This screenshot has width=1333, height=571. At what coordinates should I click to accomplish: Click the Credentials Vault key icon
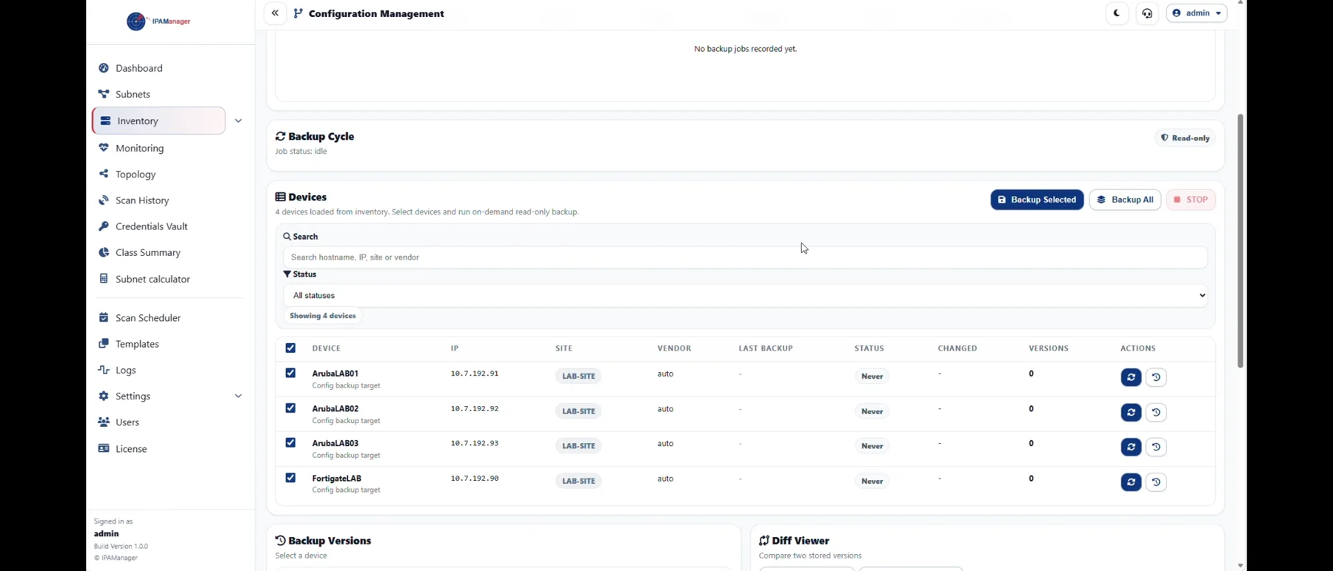(104, 226)
